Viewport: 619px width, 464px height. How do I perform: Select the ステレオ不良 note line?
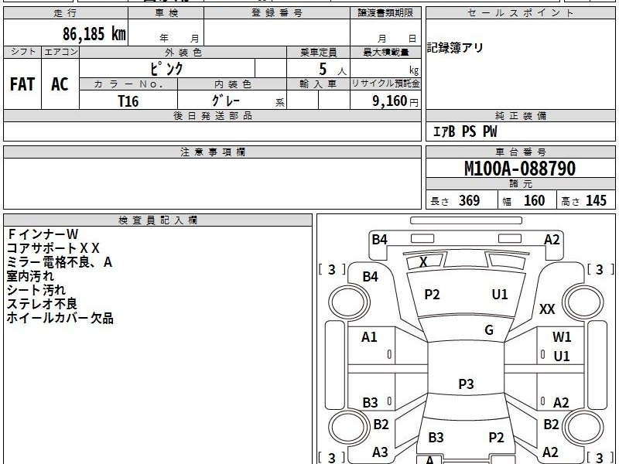point(42,304)
